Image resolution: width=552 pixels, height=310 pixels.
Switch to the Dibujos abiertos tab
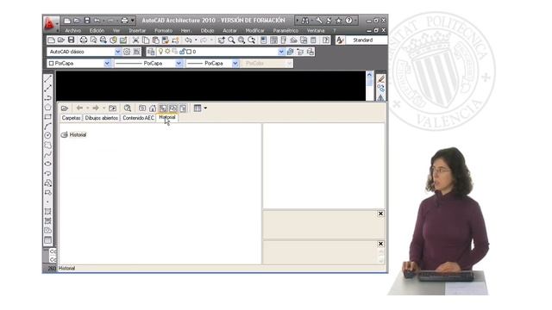(x=102, y=118)
